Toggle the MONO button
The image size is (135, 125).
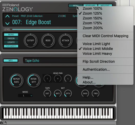pyautogui.click(x=11, y=35)
